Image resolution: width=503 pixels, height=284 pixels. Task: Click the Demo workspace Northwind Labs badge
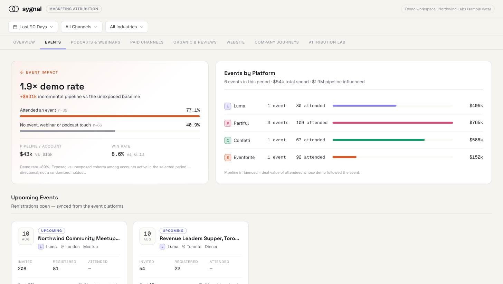(x=448, y=9)
